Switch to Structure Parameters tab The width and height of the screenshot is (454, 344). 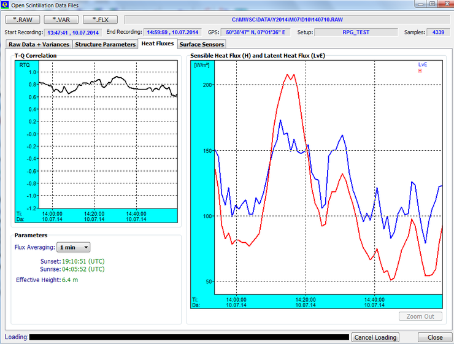click(x=105, y=45)
